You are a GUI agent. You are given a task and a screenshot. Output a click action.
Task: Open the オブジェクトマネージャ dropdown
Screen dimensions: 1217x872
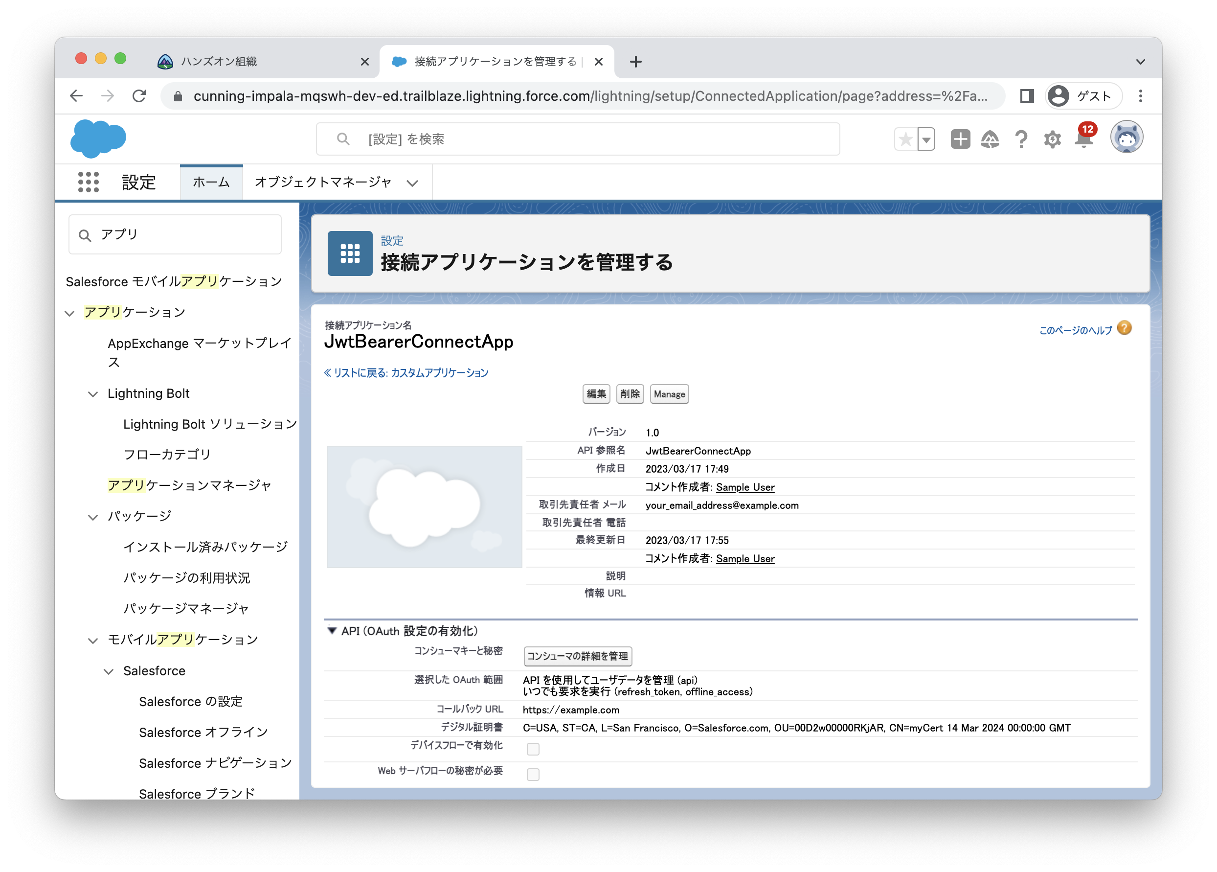pos(412,183)
